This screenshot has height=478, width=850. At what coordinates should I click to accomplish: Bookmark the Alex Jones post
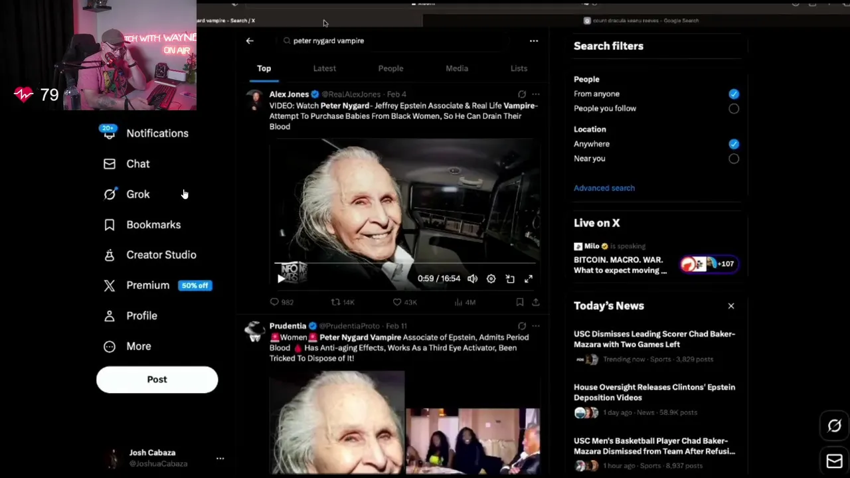pyautogui.click(x=519, y=302)
